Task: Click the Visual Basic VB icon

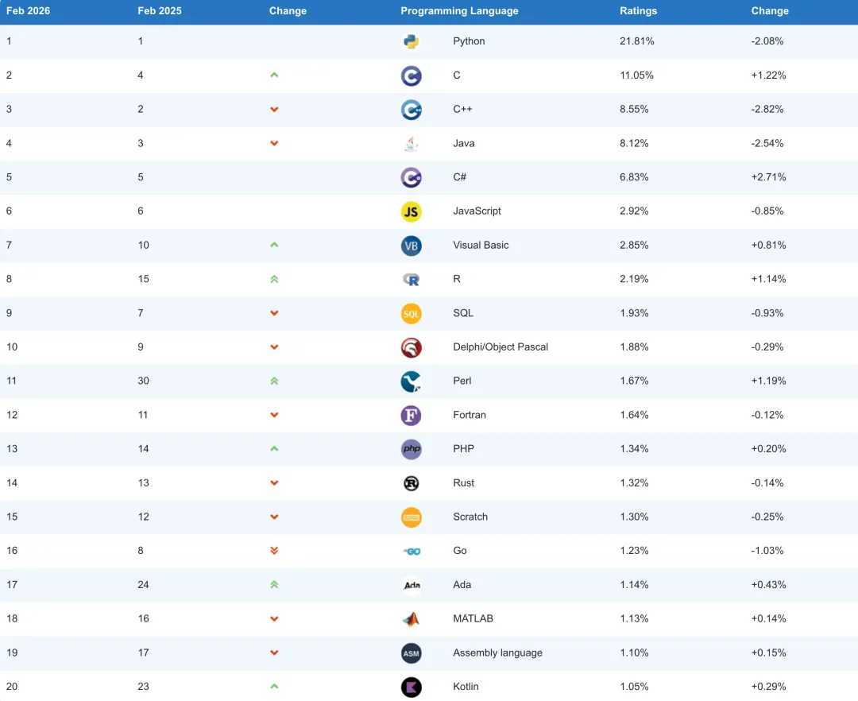Action: [411, 246]
